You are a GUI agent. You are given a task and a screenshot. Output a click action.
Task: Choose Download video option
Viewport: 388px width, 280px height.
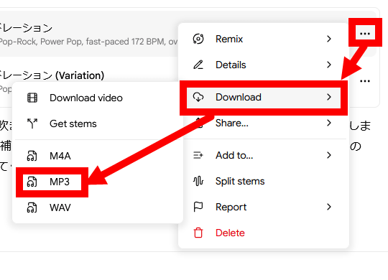(x=98, y=98)
